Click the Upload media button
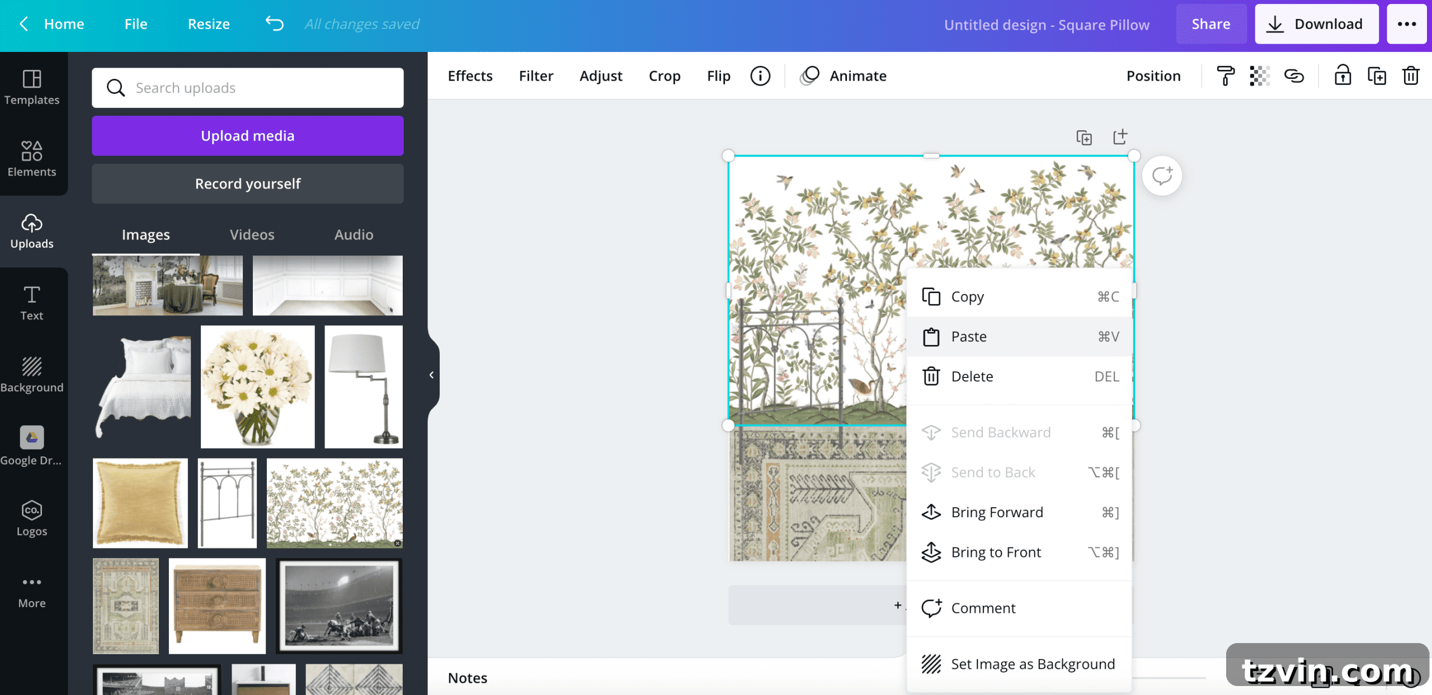 (248, 136)
